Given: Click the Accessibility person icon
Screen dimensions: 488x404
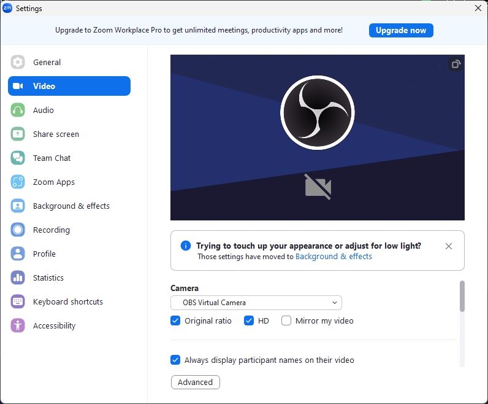Looking at the screenshot, I should click(18, 325).
